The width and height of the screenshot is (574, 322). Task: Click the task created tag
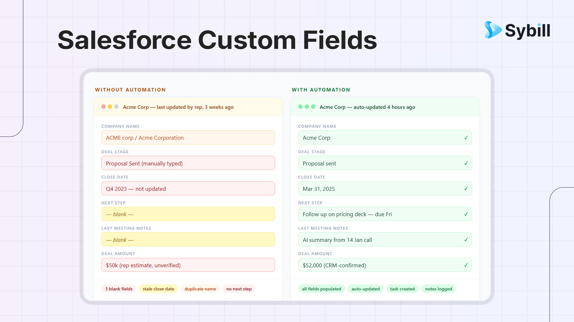pos(402,289)
